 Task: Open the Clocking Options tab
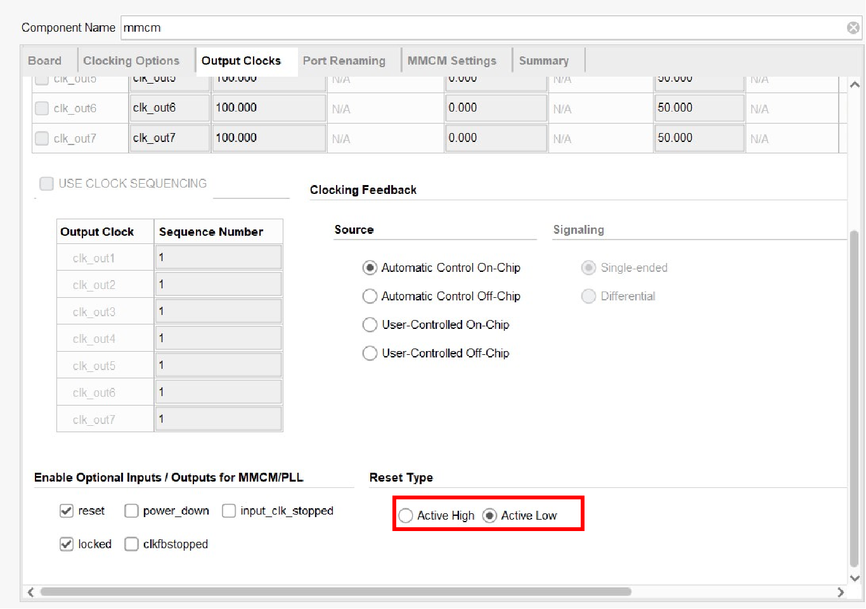pos(131,61)
